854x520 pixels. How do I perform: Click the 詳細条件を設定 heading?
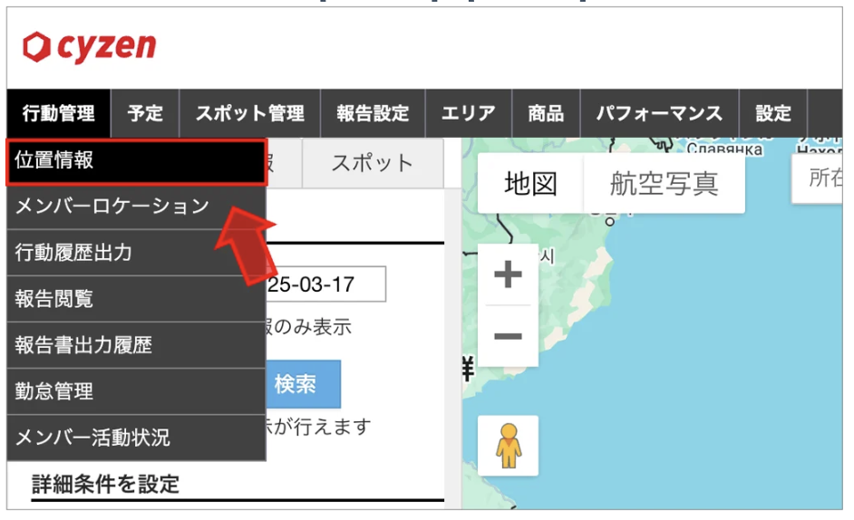pyautogui.click(x=106, y=484)
